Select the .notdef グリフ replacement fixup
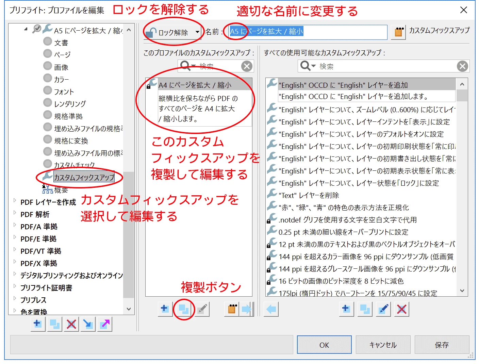The image size is (479, 364). click(348, 220)
